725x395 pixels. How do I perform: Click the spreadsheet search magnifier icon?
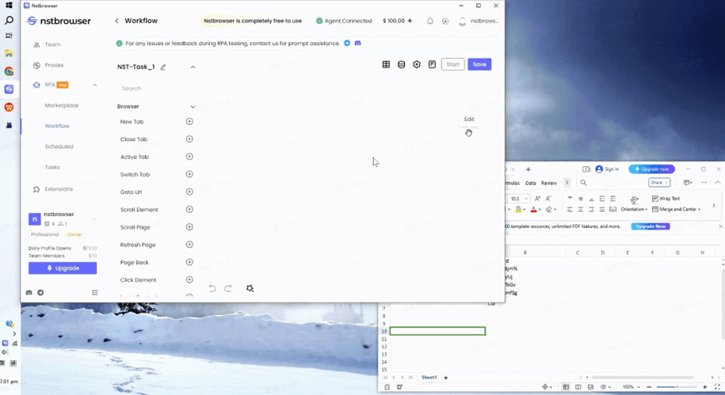click(x=583, y=183)
